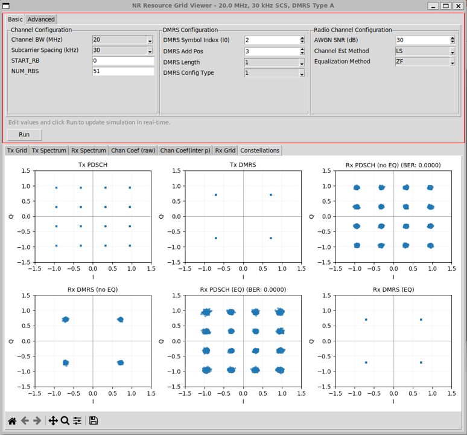Click the back arrow to previous view

click(25, 420)
